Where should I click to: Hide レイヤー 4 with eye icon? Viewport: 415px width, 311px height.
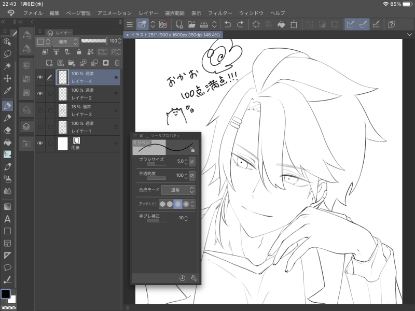coord(40,77)
